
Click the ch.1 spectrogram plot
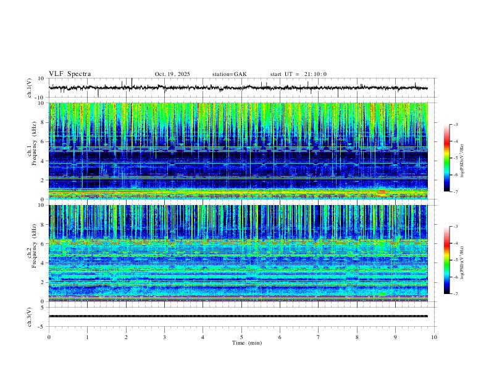238,151
